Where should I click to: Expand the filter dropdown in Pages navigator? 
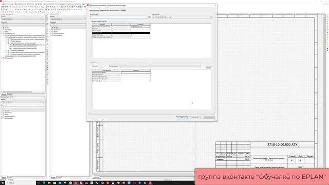pos(21,19)
